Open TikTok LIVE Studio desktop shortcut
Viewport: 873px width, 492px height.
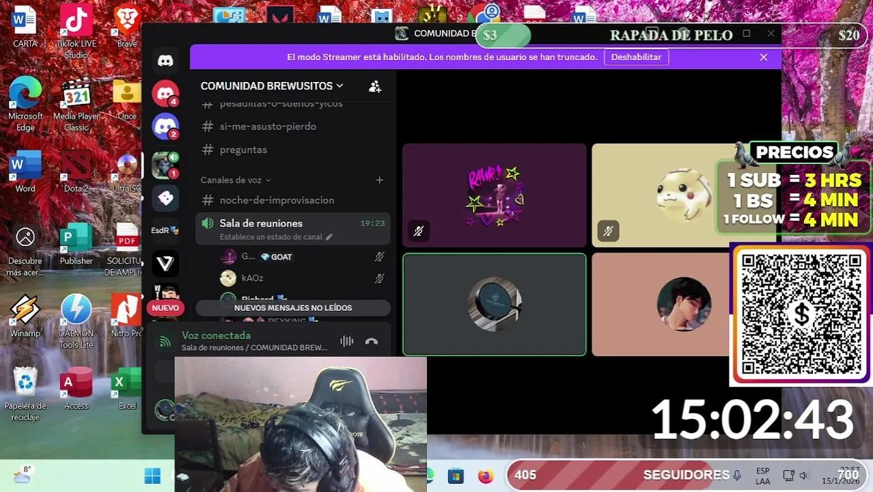76,31
